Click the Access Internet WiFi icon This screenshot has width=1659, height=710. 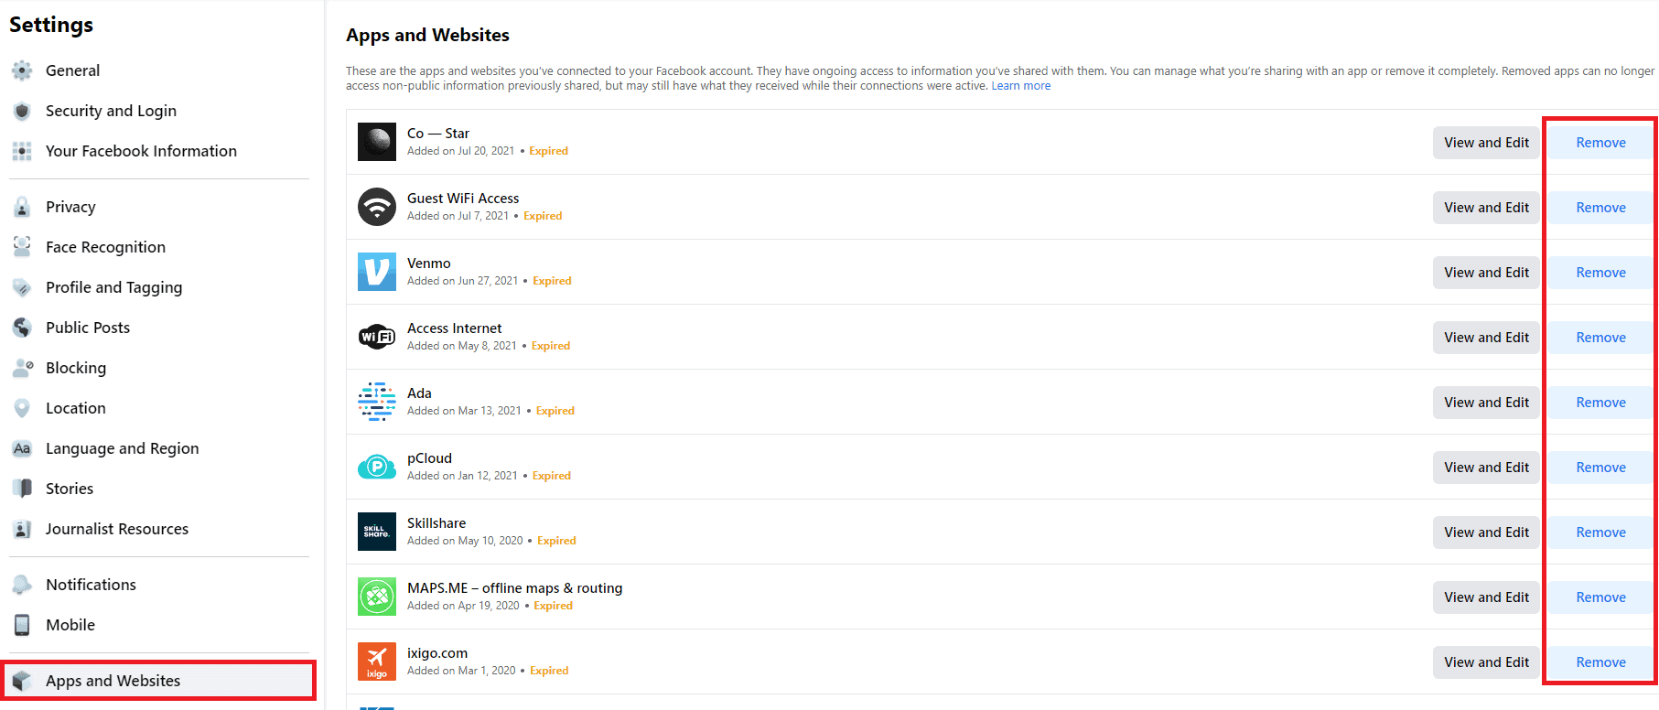point(377,337)
